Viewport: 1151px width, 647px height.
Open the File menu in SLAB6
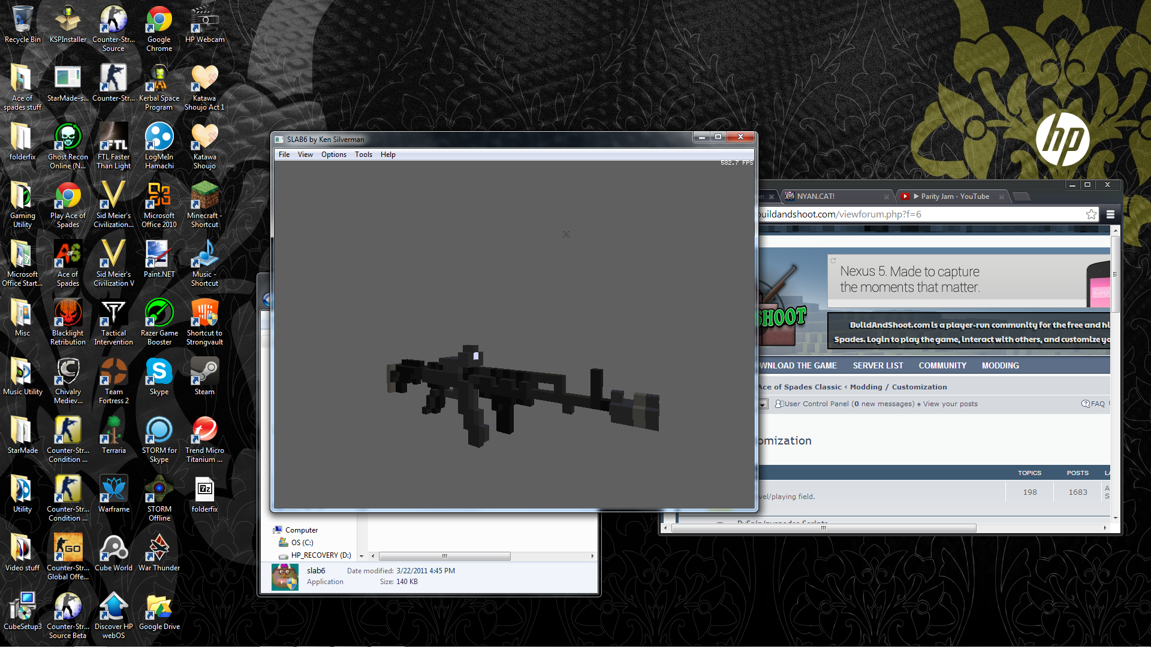pos(284,154)
